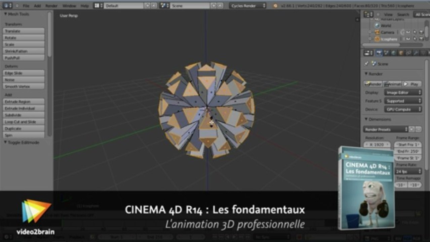Screen dimensions: 430x242
Task: Open the Add menu
Action: point(37,6)
